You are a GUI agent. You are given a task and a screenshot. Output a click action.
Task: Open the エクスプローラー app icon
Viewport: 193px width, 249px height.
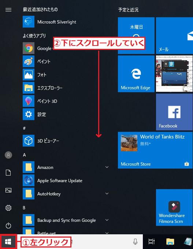click(29, 88)
